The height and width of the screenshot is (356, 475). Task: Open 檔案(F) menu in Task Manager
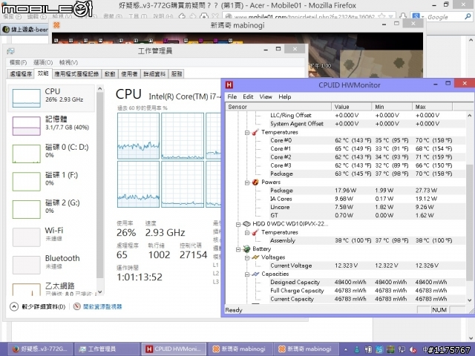(x=18, y=62)
